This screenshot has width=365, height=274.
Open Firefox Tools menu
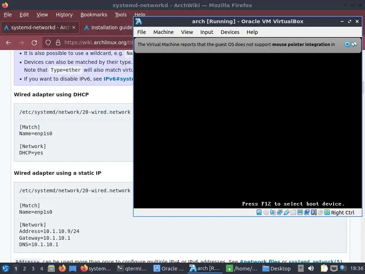click(120, 15)
